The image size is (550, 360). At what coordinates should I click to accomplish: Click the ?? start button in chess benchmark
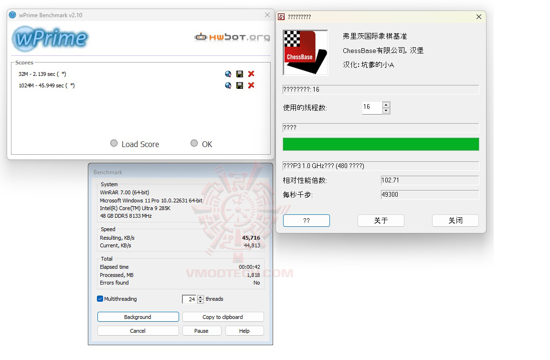click(306, 221)
